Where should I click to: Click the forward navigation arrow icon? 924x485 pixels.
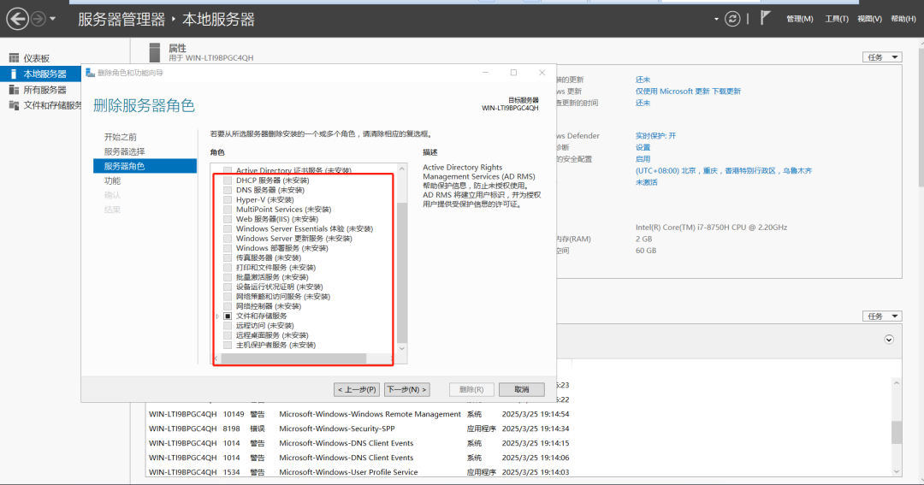[38, 19]
